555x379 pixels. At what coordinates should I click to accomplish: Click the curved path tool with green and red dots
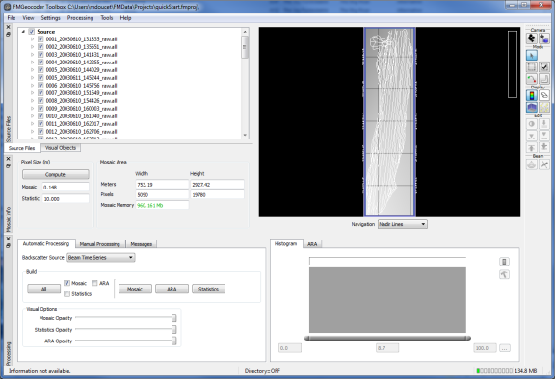(531, 79)
